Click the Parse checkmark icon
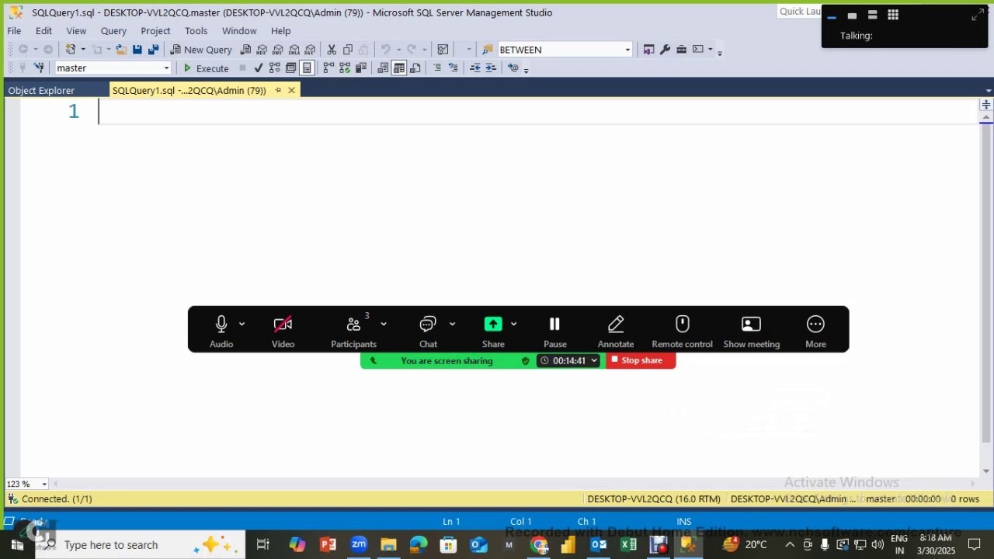 point(259,68)
